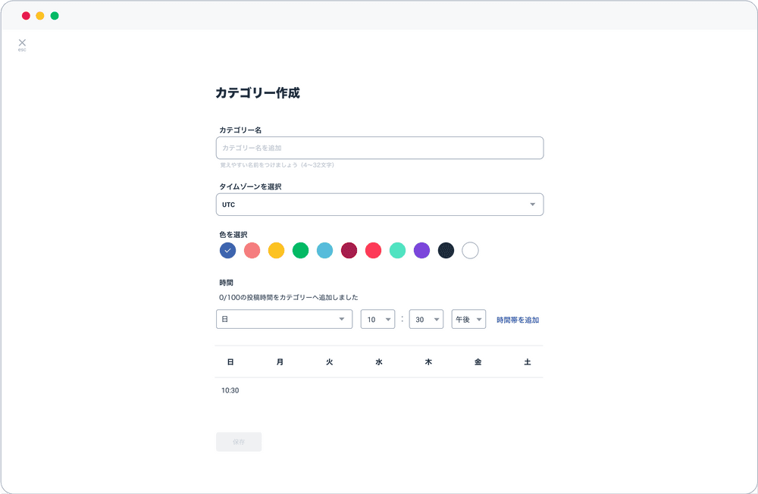Select the purple color swatch
Image resolution: width=758 pixels, height=494 pixels.
click(421, 250)
